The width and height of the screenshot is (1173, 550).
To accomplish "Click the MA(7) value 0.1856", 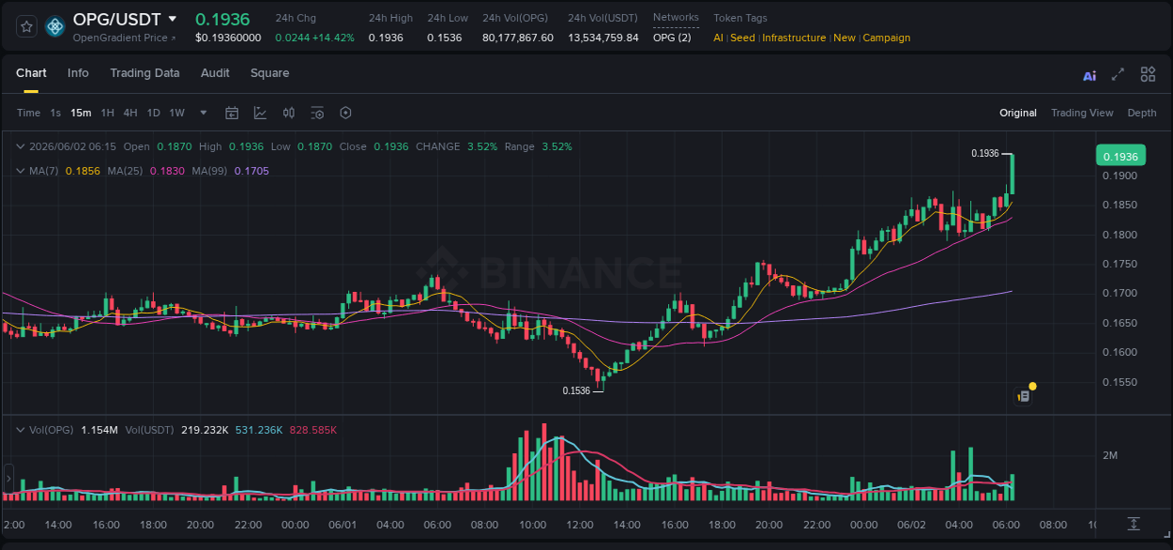I will point(81,171).
